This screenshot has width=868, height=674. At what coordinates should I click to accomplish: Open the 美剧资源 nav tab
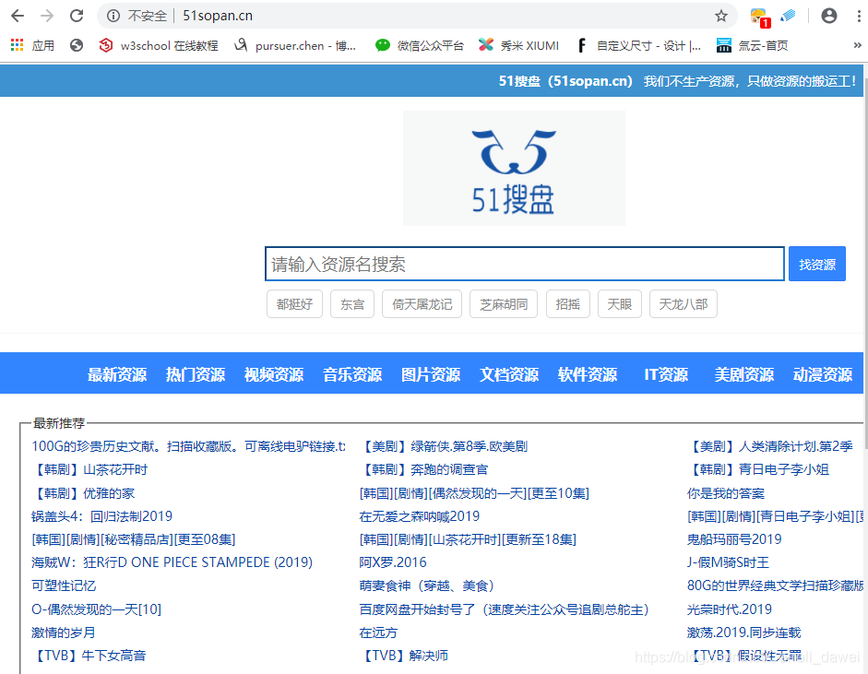744,374
